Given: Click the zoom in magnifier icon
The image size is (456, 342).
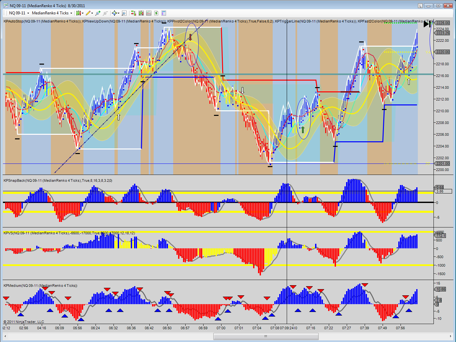Looking at the screenshot, I should pyautogui.click(x=98, y=13).
